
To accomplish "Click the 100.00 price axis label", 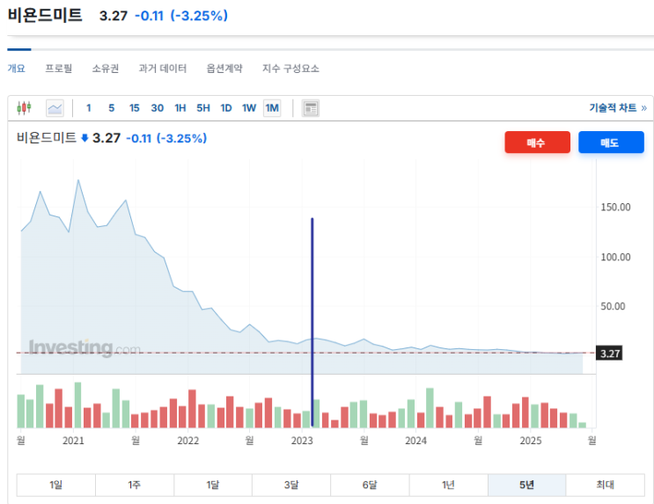I will 615,257.
